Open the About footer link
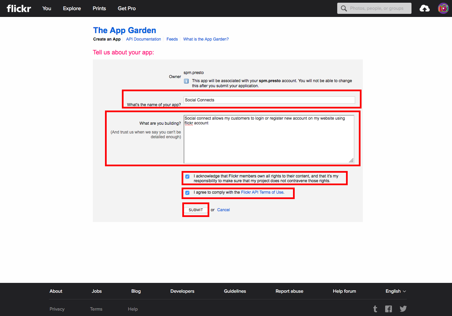This screenshot has width=452, height=316. (x=56, y=291)
